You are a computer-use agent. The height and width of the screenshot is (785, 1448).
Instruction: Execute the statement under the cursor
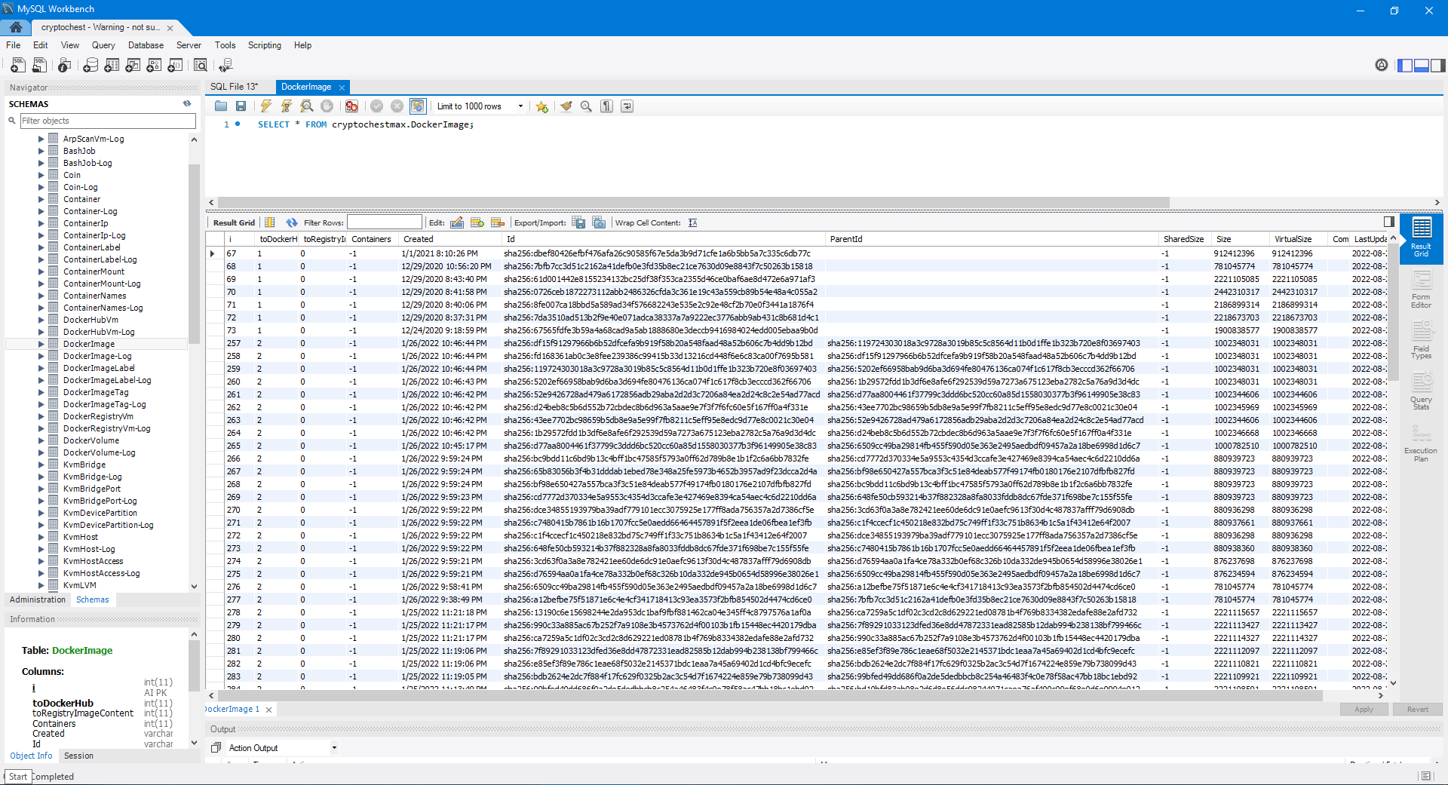[x=287, y=106]
